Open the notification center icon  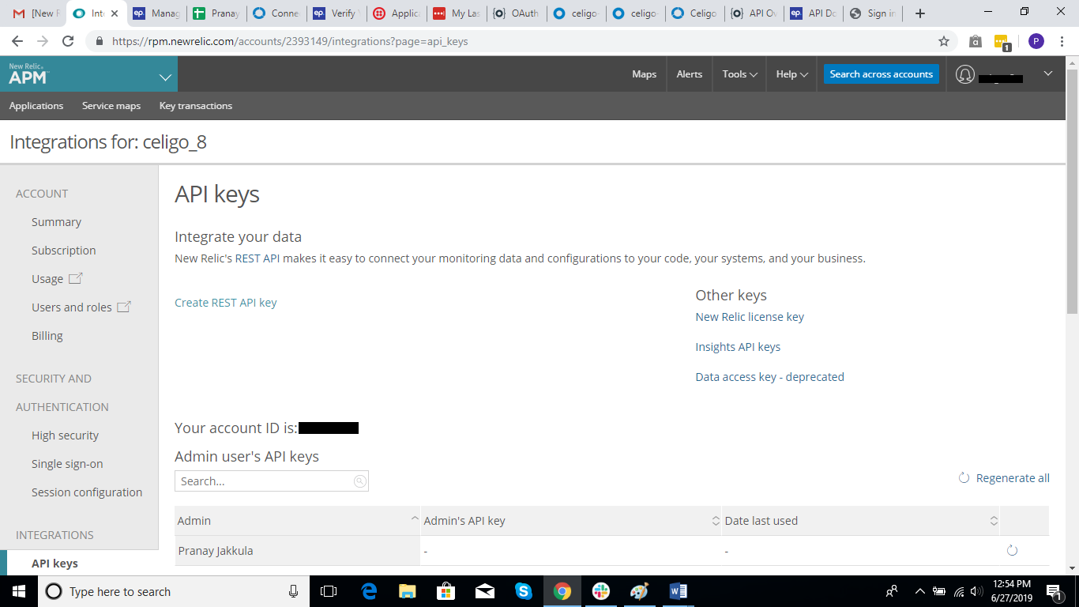[x=1054, y=591]
